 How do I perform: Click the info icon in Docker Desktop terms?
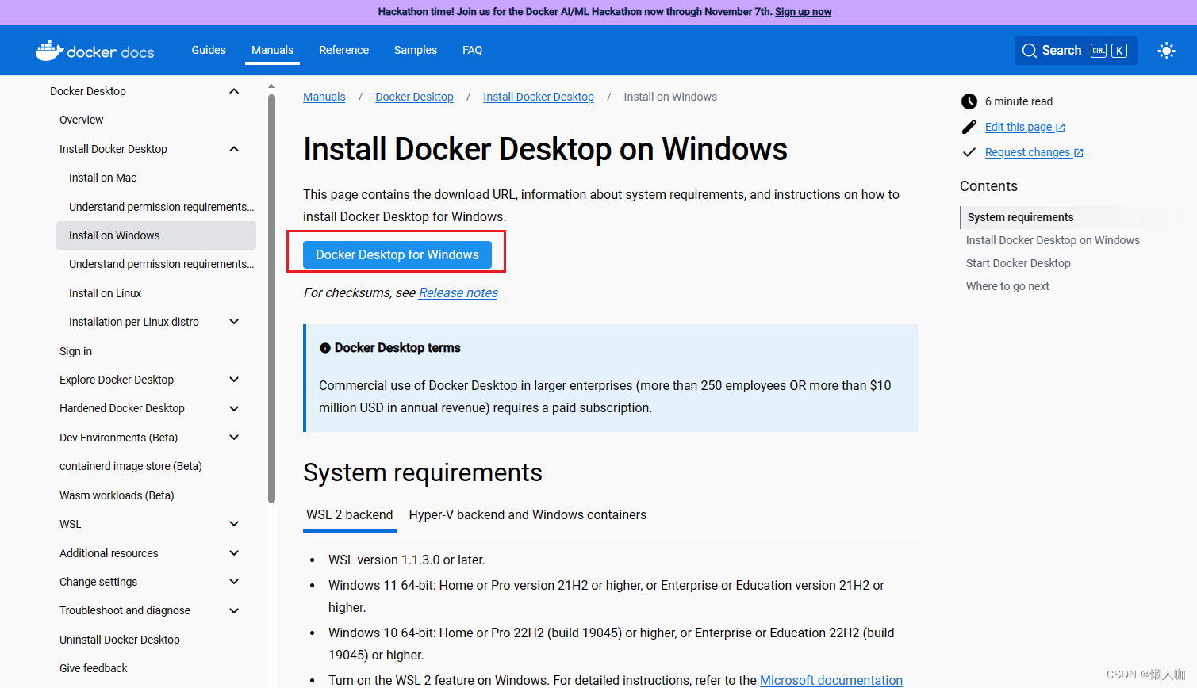pos(325,348)
